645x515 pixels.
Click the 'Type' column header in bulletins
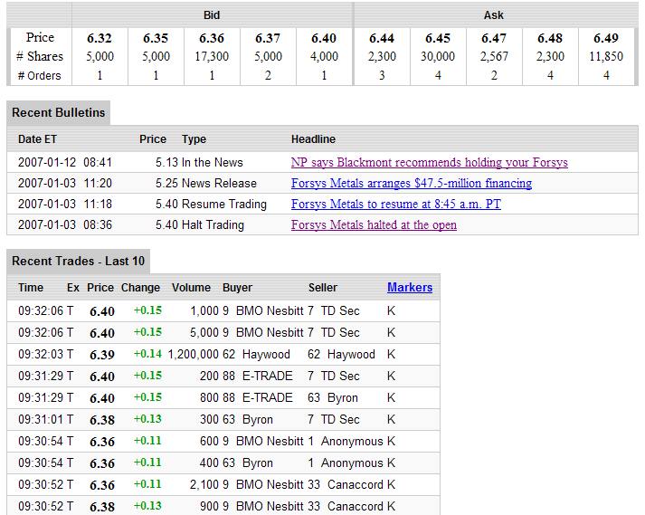[194, 139]
